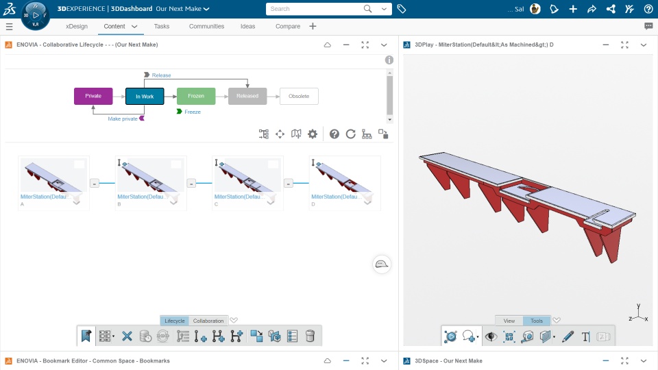This screenshot has height=370, width=658.
Task: Select the Collaboration action bar tab
Action: click(x=208, y=321)
